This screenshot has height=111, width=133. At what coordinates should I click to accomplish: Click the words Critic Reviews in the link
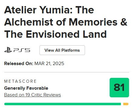(46, 95)
